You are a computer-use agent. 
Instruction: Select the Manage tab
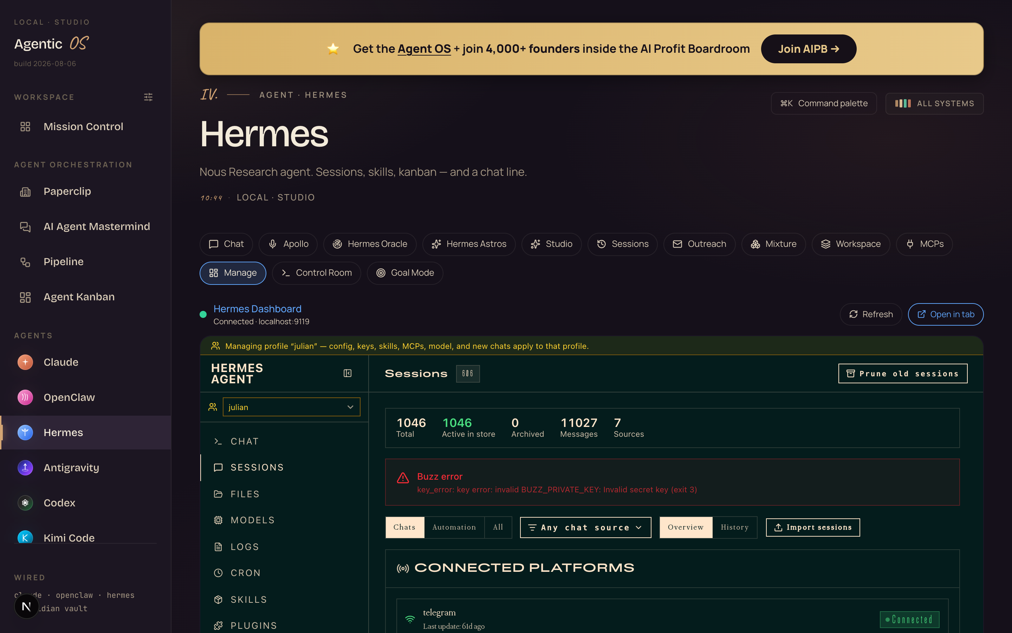tap(233, 273)
